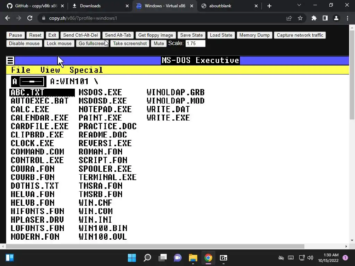Click Send Alt-Tab button
Screen dimensions: 355x266
point(118,35)
